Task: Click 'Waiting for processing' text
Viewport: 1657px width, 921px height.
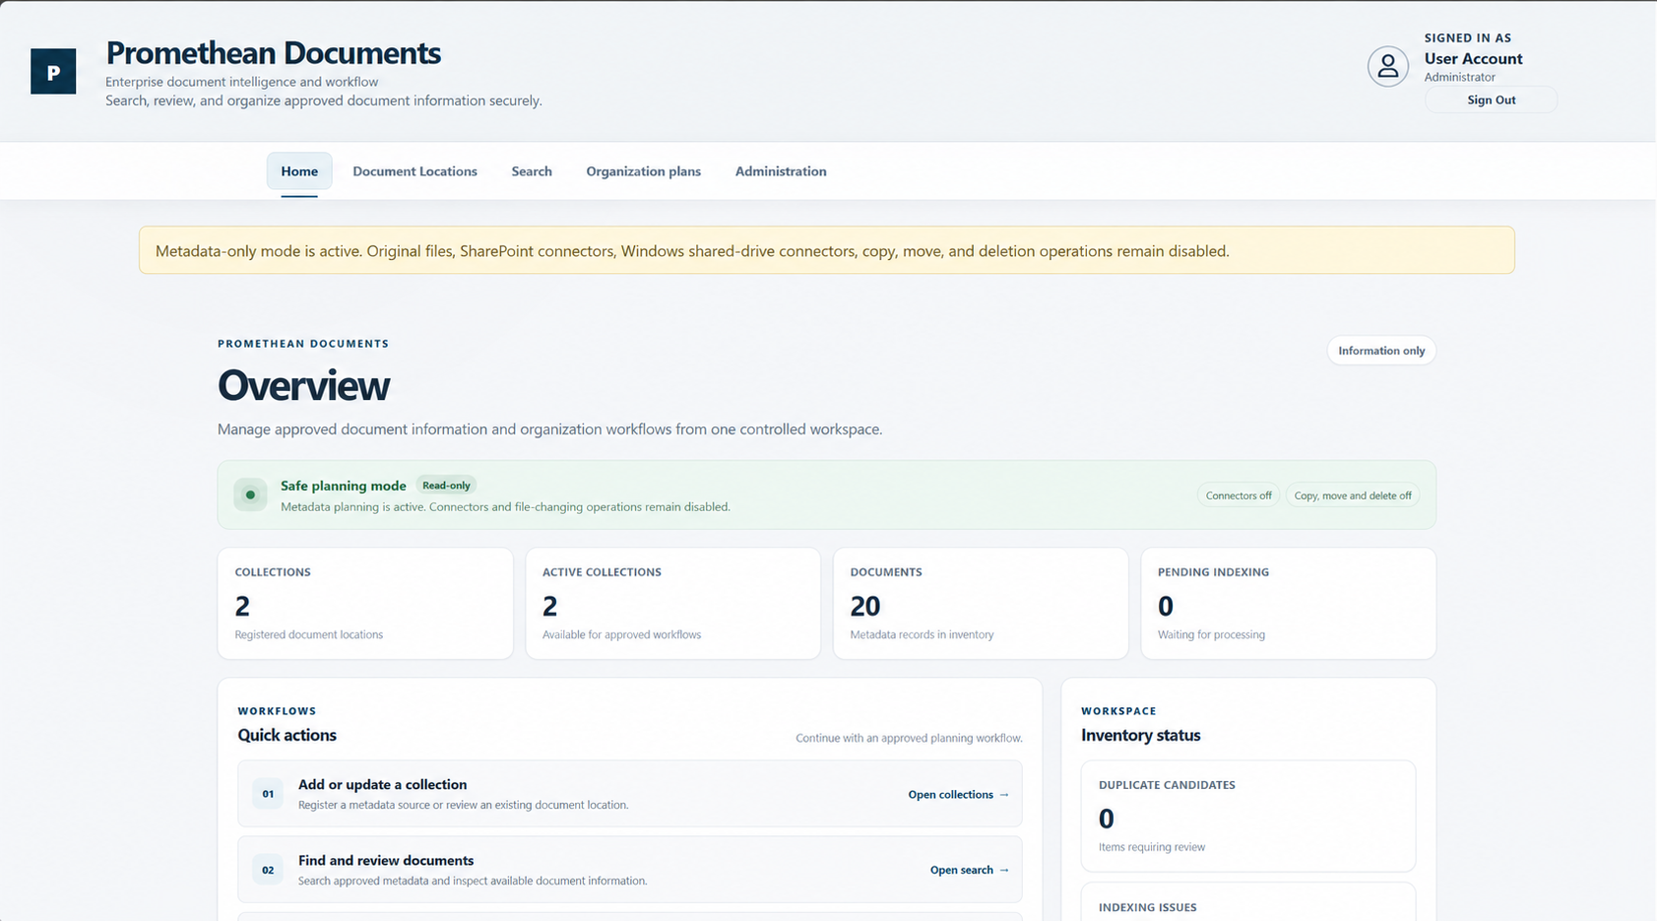Action: pyautogui.click(x=1211, y=634)
